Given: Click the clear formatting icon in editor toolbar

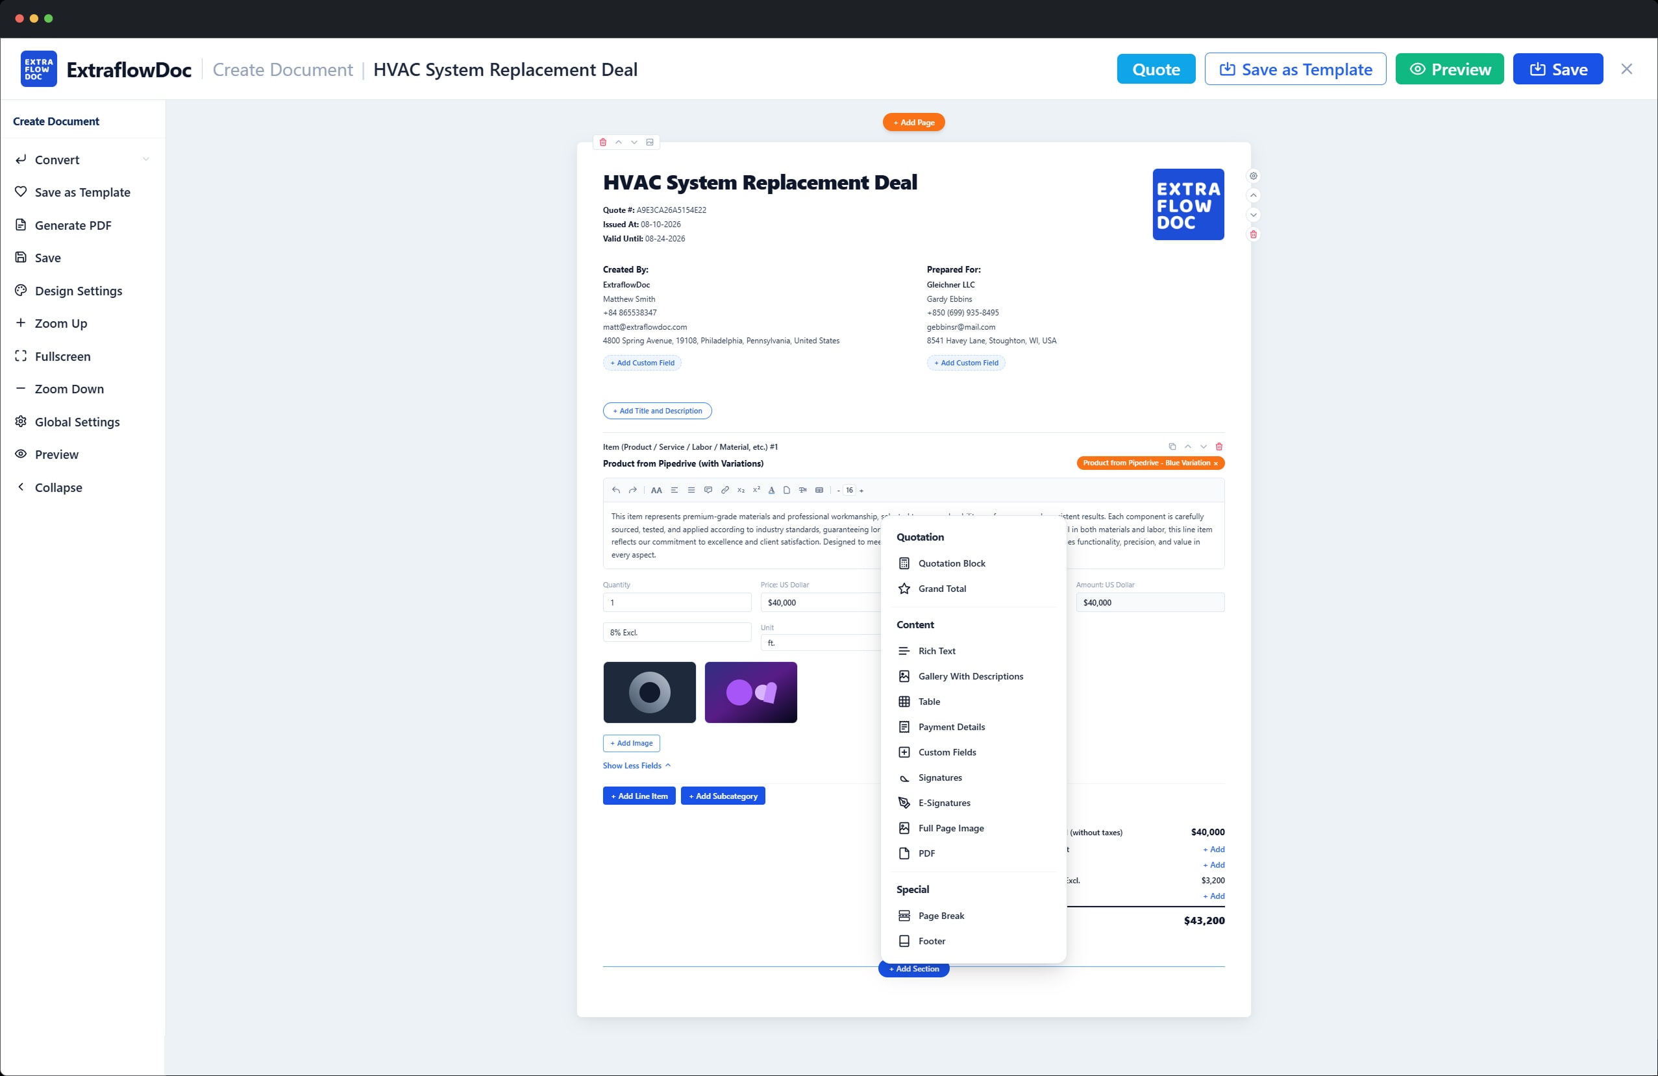Looking at the screenshot, I should click(x=802, y=490).
